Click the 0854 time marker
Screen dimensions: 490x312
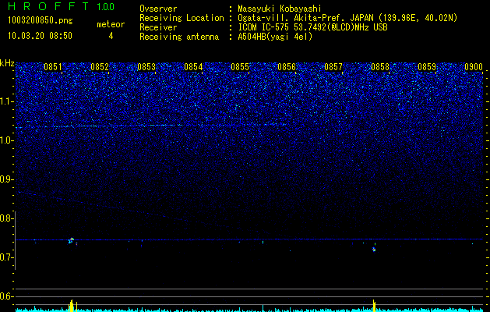pos(193,67)
